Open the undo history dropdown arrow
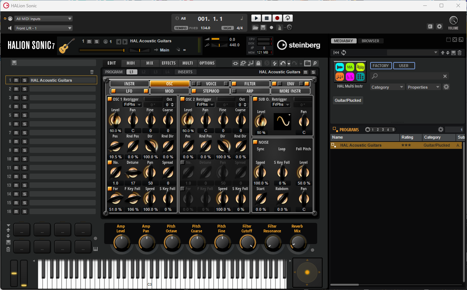Image resolution: width=467 pixels, height=290 pixels. [x=289, y=63]
